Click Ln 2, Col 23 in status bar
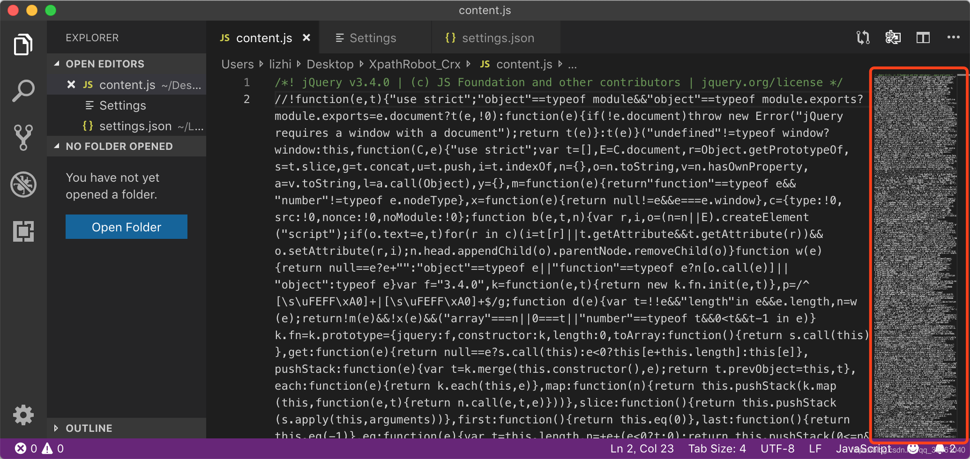The image size is (970, 459). point(642,449)
